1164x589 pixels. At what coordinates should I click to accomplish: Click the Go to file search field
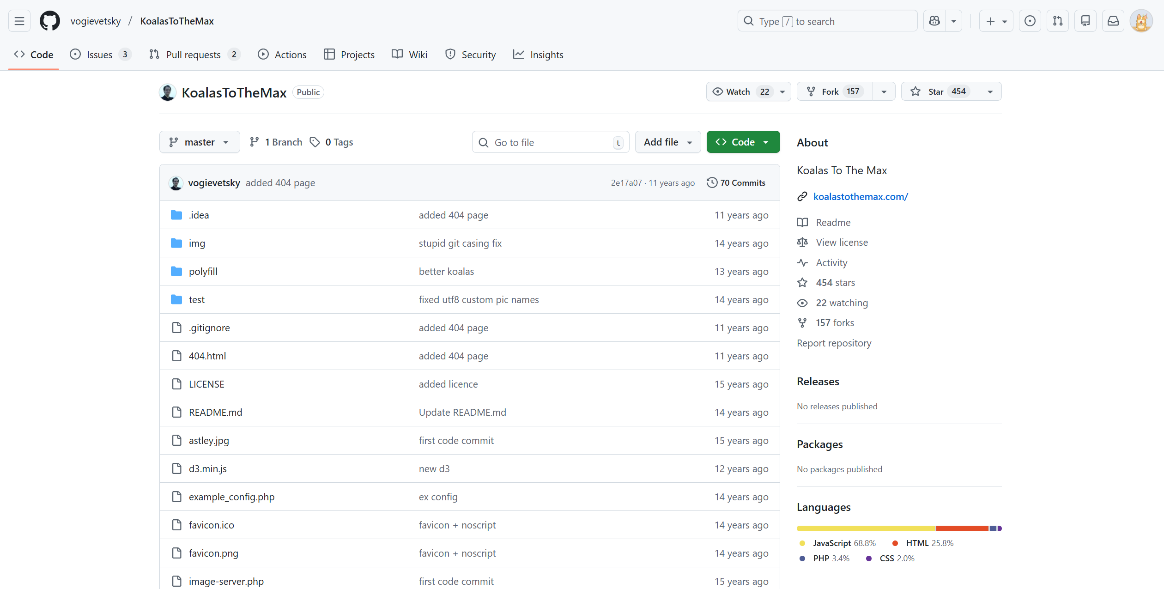pos(550,142)
